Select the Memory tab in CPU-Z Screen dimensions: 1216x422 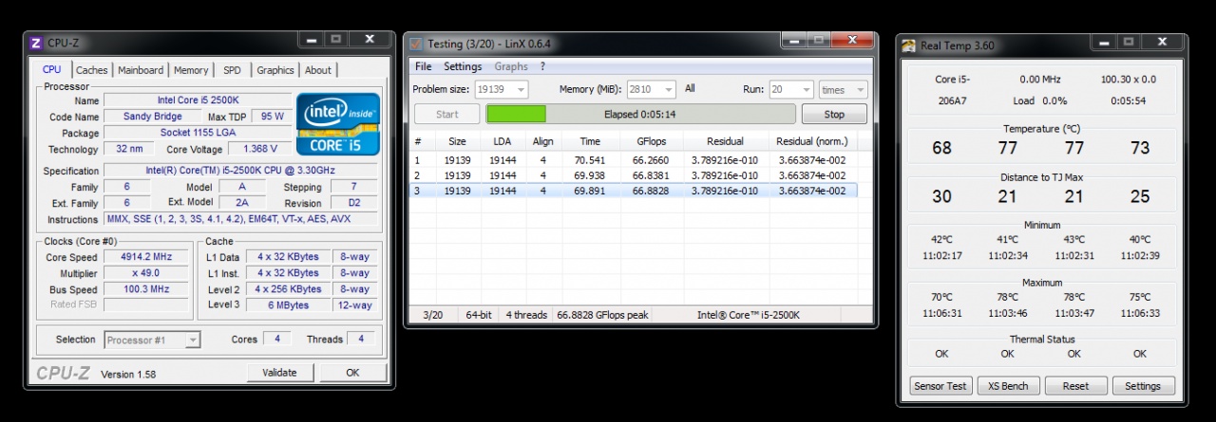coord(191,70)
